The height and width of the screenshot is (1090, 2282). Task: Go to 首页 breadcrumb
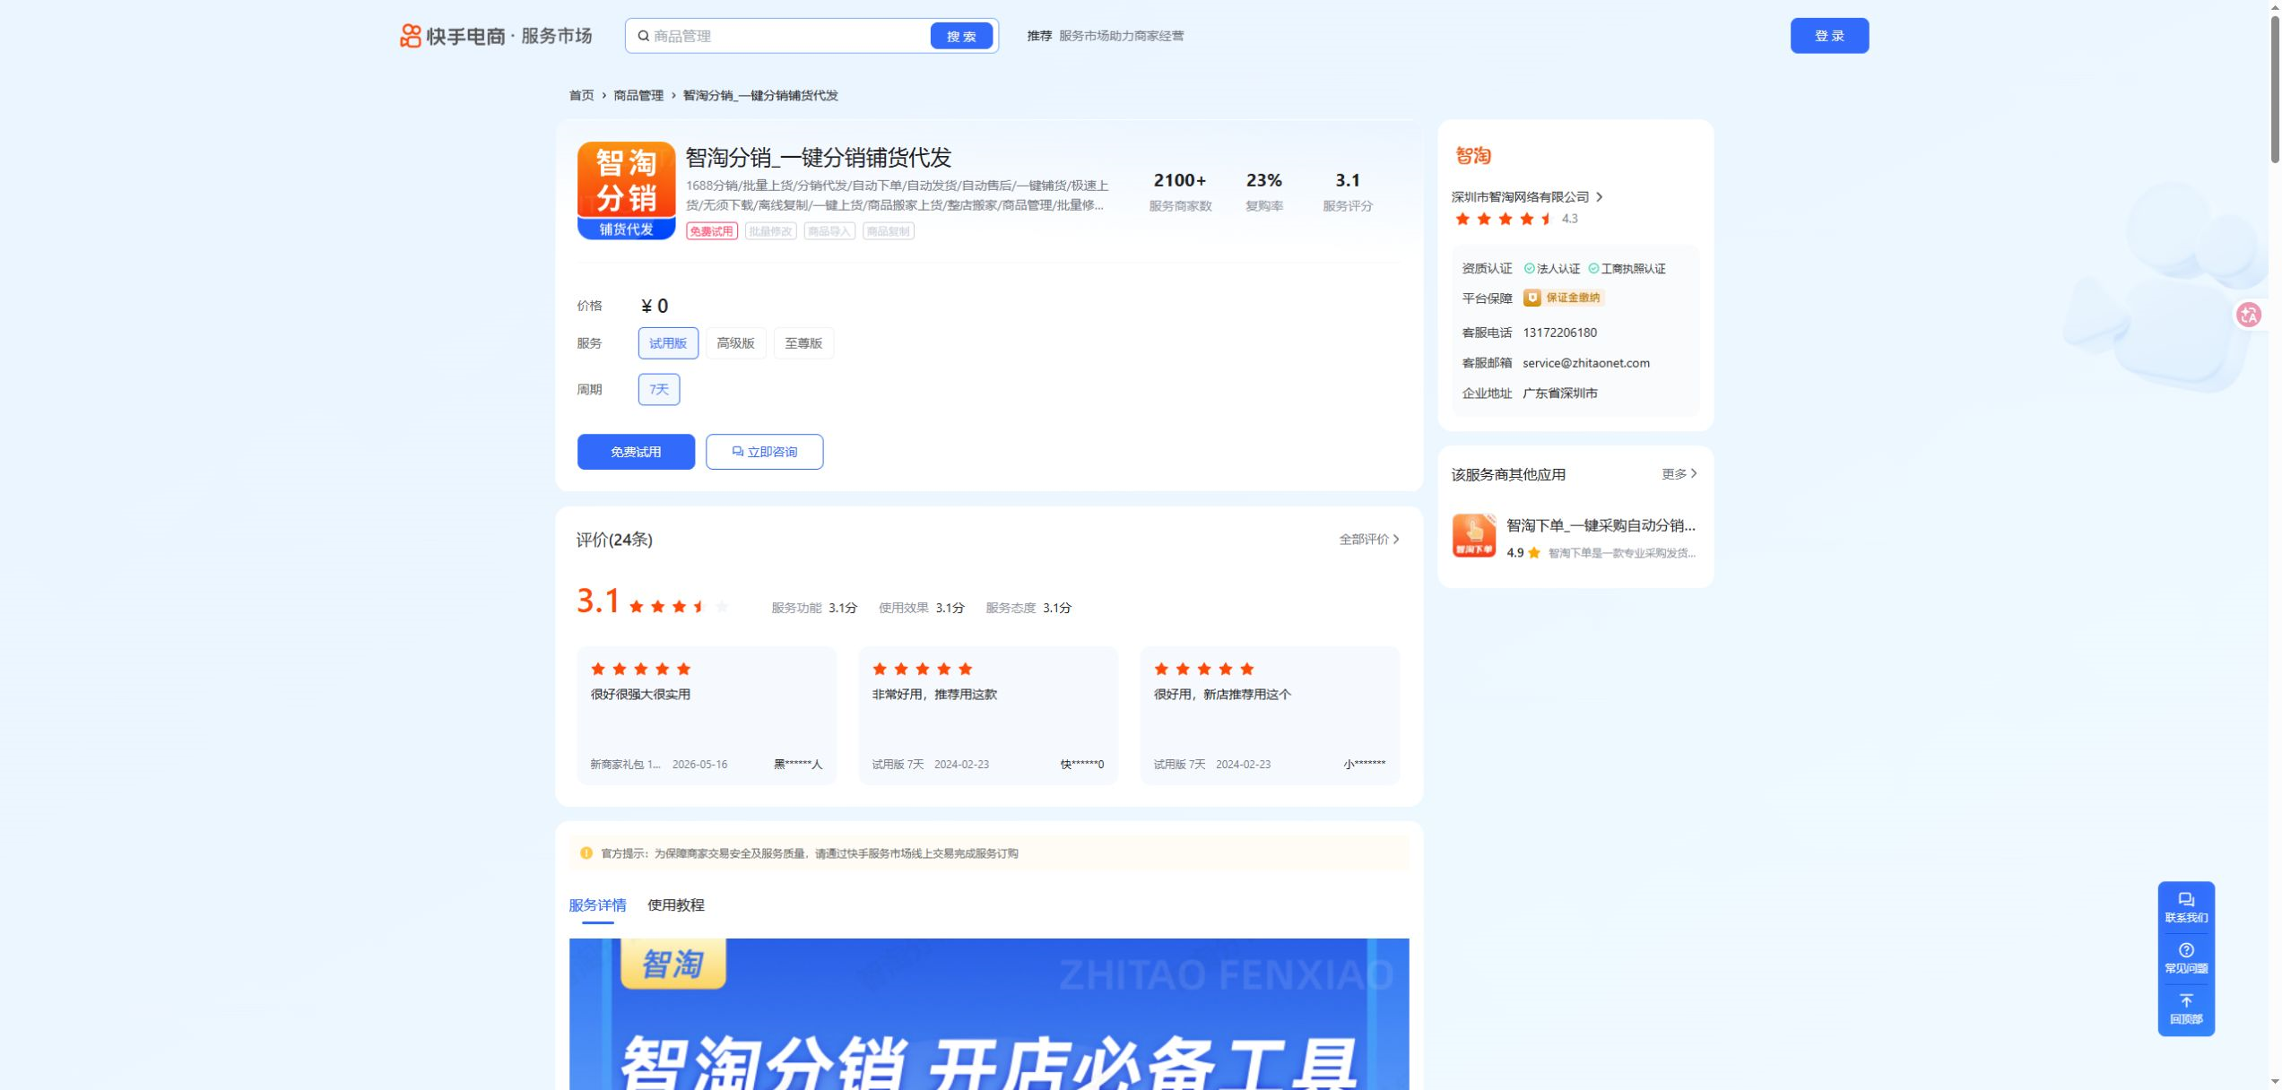(x=581, y=95)
